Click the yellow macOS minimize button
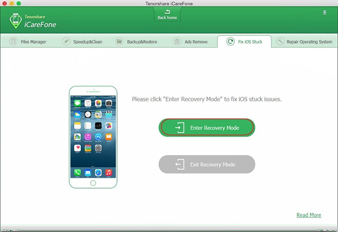The height and width of the screenshot is (232, 338). click(12, 3)
